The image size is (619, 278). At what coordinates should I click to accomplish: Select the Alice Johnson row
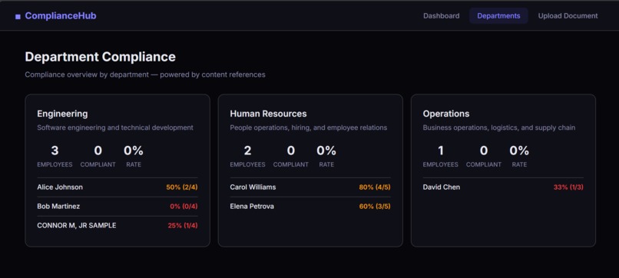118,187
